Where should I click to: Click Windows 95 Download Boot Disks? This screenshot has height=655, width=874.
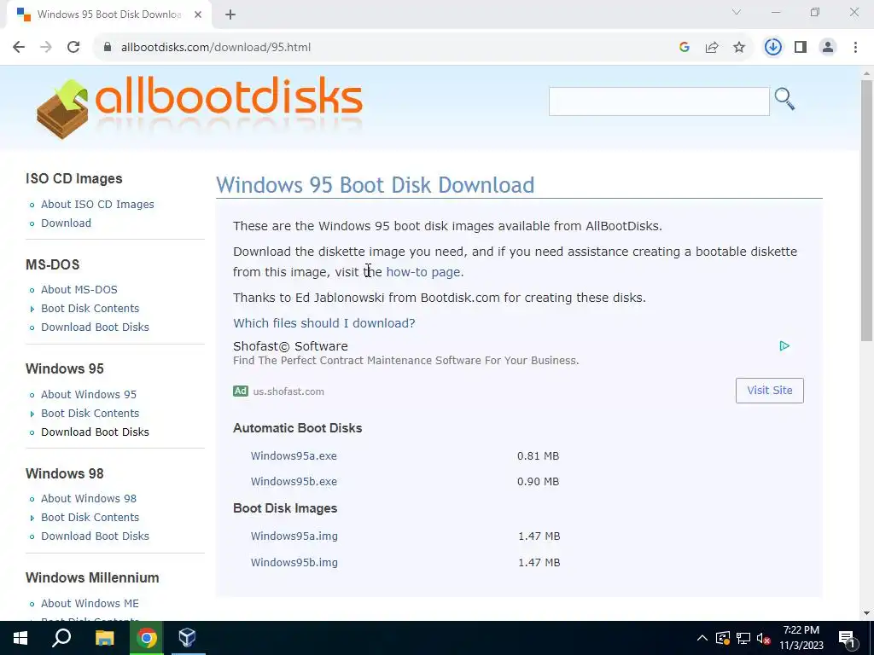(x=95, y=432)
